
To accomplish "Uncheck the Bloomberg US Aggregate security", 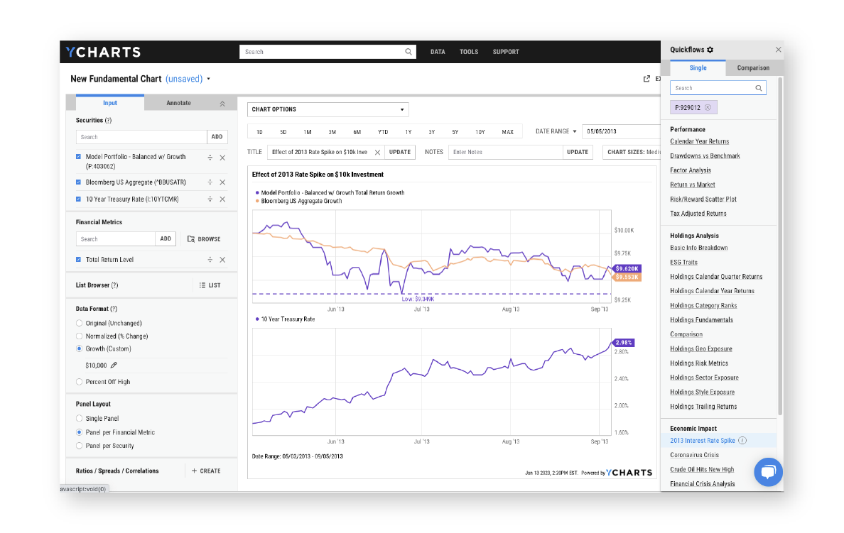I will pos(78,182).
